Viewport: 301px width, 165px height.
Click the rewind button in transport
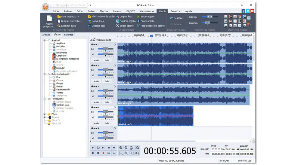pos(109,148)
